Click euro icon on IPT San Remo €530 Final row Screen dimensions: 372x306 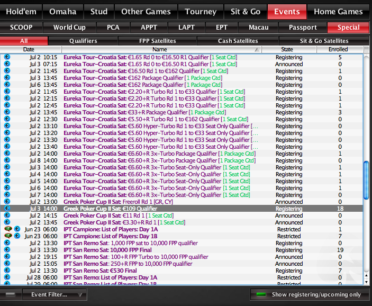click(x=7, y=270)
